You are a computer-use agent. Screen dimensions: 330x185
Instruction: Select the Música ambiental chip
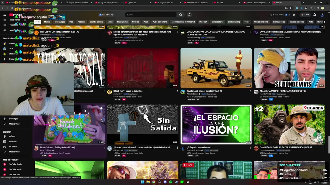[261, 22]
